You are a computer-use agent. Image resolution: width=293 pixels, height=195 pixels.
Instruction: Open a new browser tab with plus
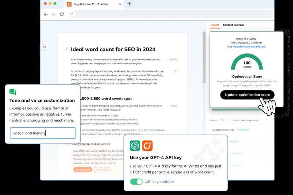[x=129, y=4]
